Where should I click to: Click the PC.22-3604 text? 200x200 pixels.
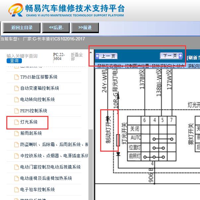pos(59,57)
